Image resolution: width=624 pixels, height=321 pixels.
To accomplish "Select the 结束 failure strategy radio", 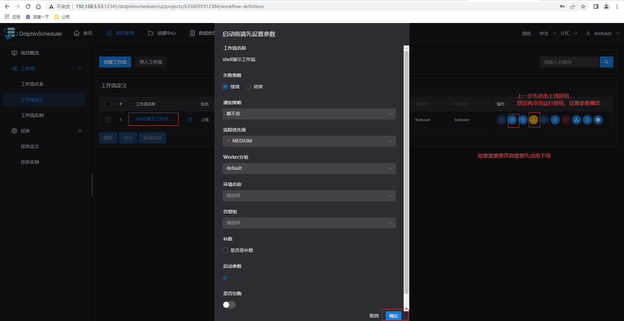I will click(249, 87).
